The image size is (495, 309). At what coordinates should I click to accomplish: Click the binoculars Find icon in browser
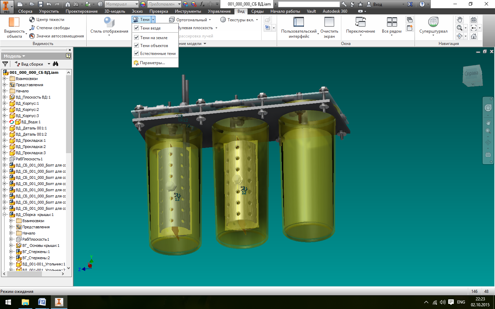coord(56,64)
